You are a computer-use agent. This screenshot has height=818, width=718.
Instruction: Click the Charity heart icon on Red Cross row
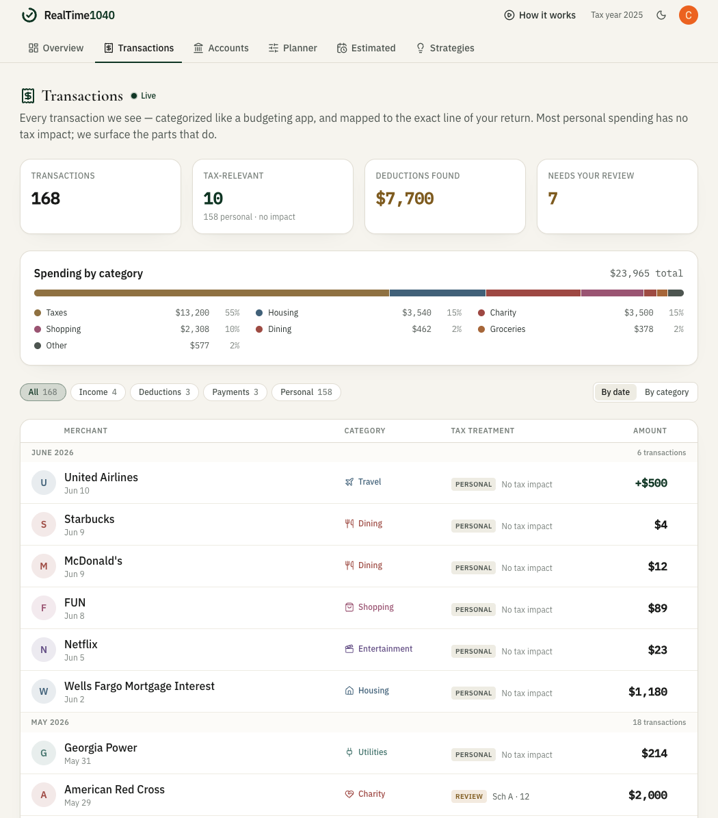349,794
